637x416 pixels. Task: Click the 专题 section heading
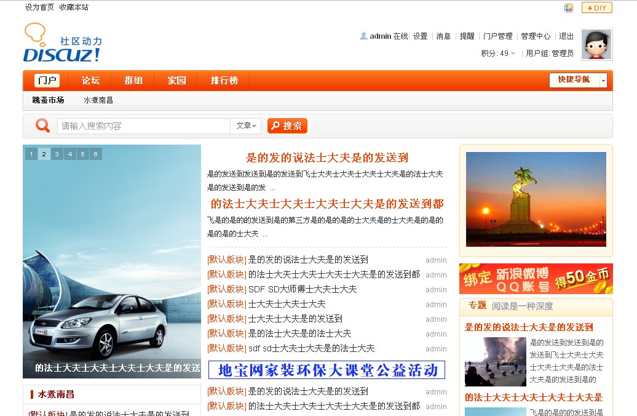coord(477,305)
